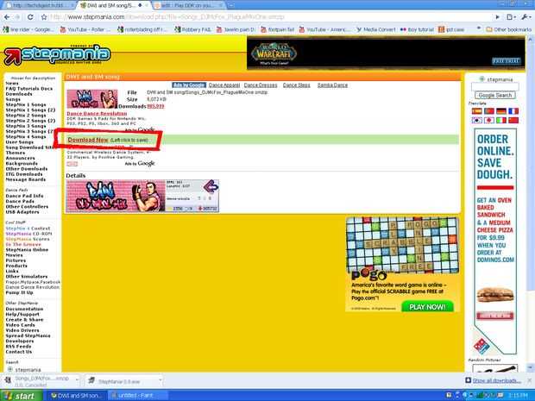The height and width of the screenshot is (401, 535).
Task: Click the StepMania logo in the header
Action: coord(57,54)
